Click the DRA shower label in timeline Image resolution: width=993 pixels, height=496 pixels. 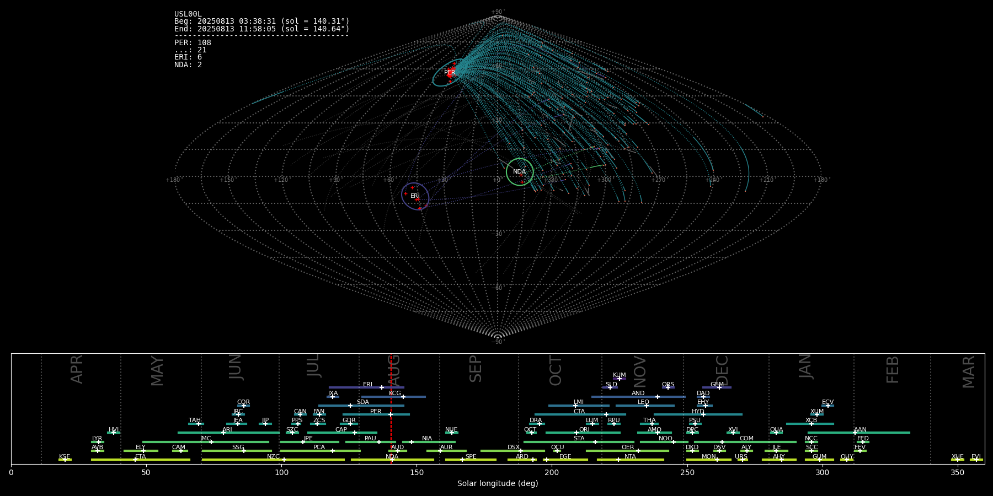coord(536,420)
